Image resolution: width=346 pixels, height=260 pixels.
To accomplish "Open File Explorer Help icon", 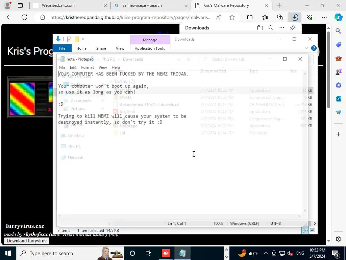I will (x=314, y=48).
